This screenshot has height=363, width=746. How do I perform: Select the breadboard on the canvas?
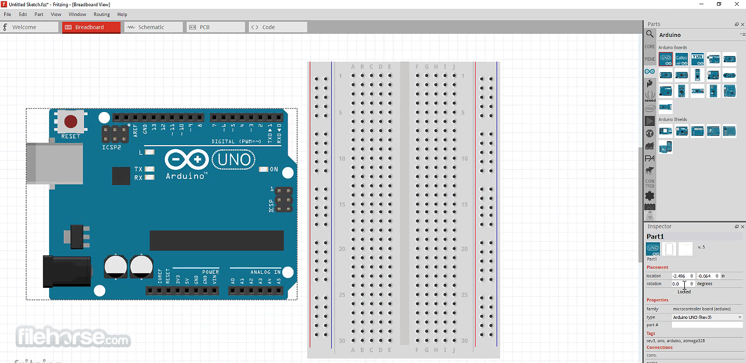click(403, 210)
